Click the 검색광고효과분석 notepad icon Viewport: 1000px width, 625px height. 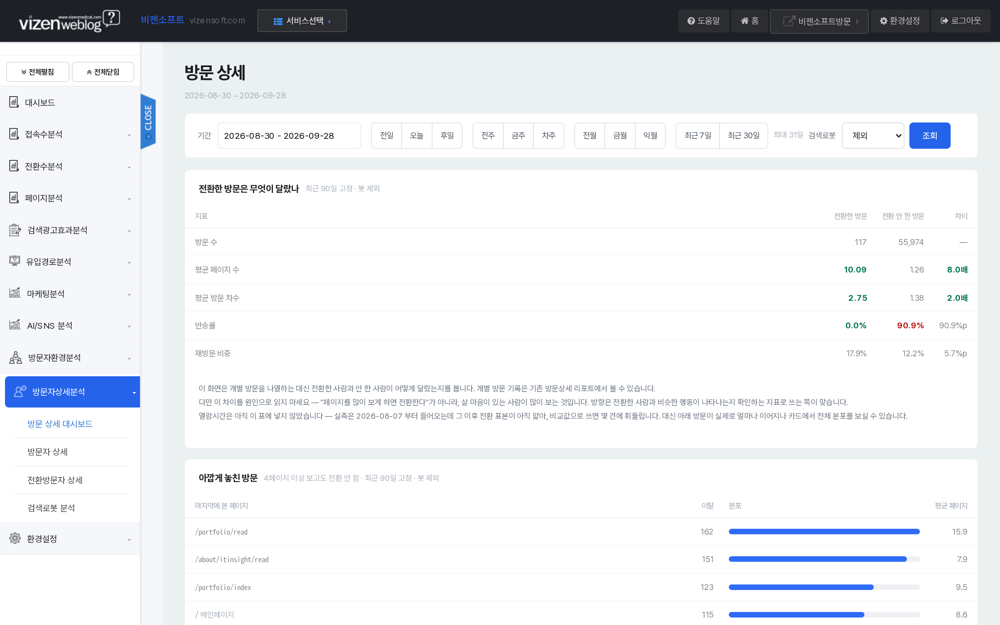click(x=15, y=230)
